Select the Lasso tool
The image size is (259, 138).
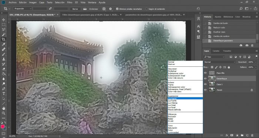click(3, 30)
